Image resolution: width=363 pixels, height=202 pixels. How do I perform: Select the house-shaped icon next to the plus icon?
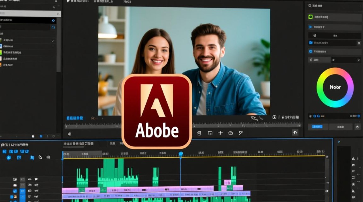pos(230,133)
